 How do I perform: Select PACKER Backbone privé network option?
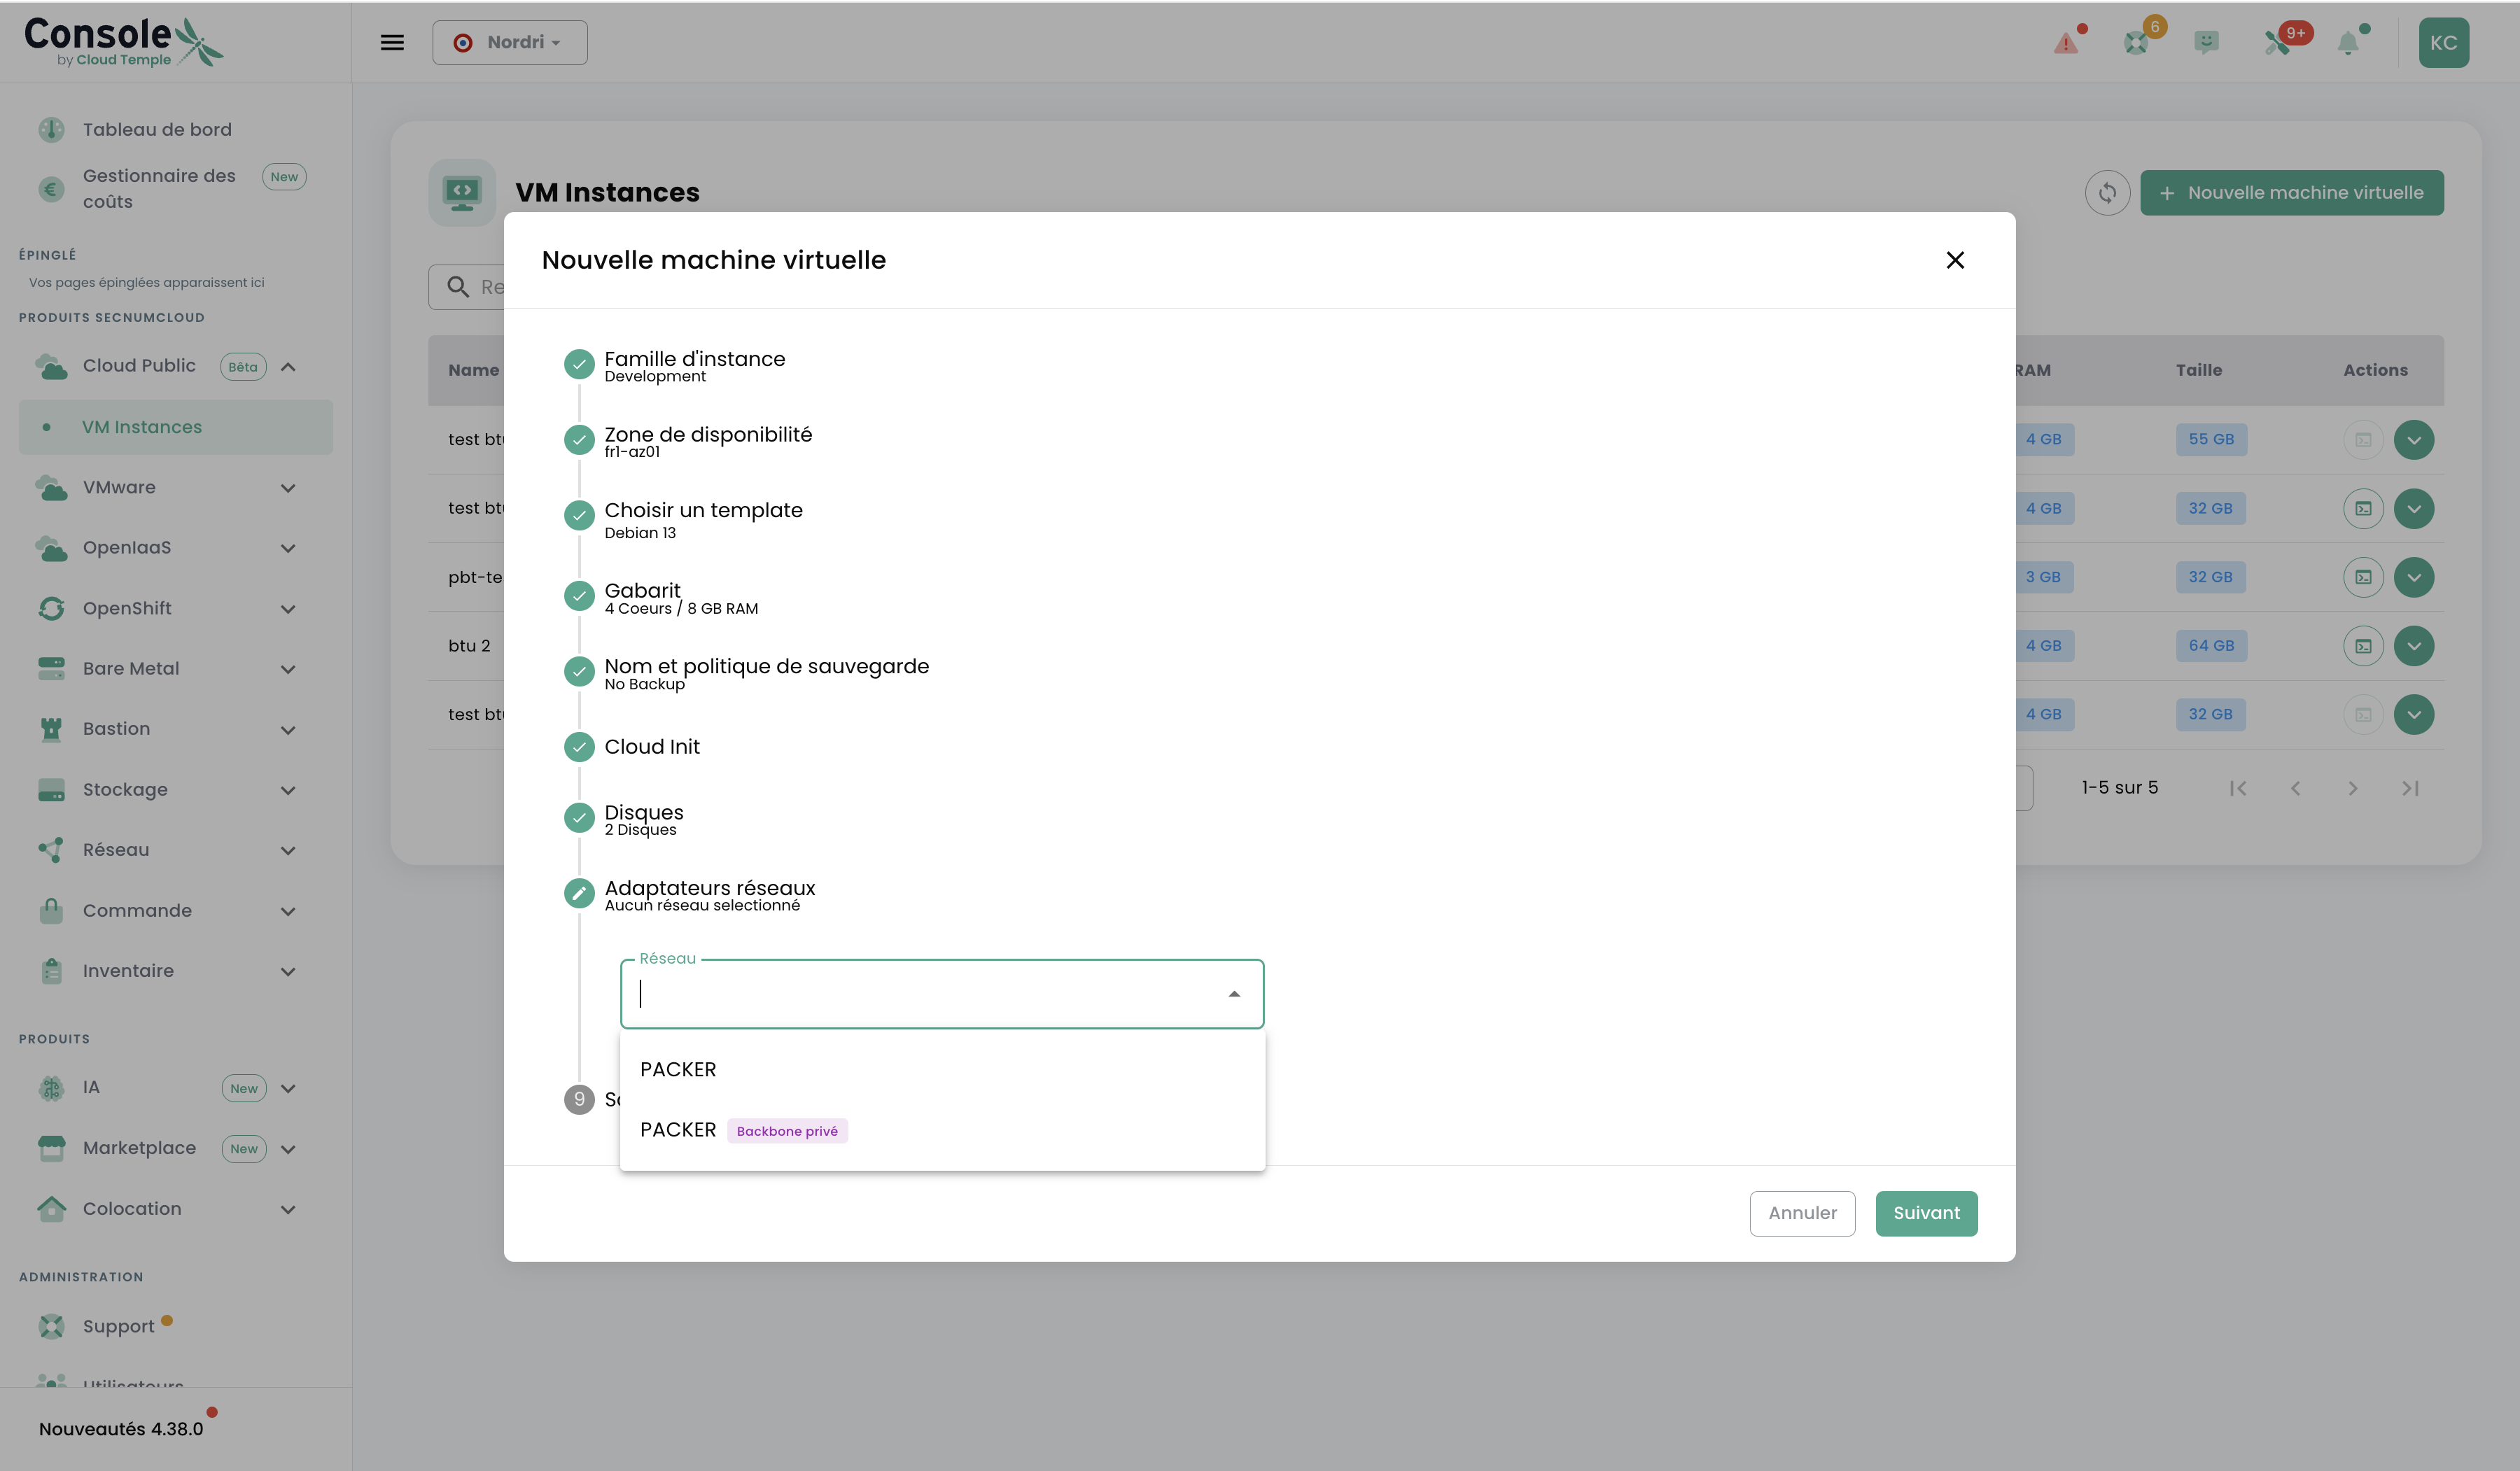click(942, 1130)
